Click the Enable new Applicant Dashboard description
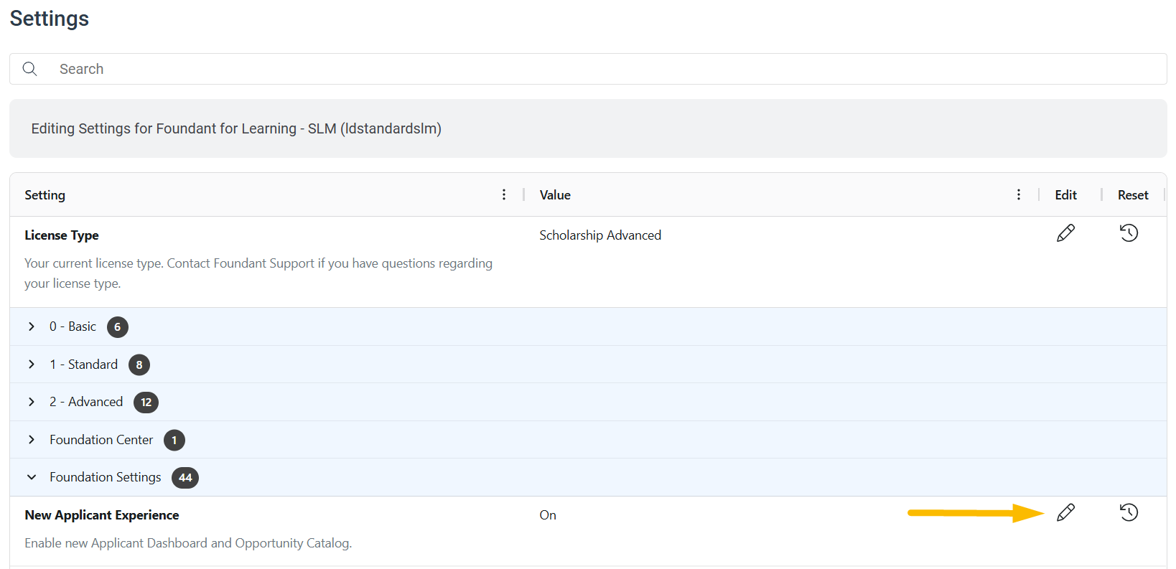 point(188,543)
